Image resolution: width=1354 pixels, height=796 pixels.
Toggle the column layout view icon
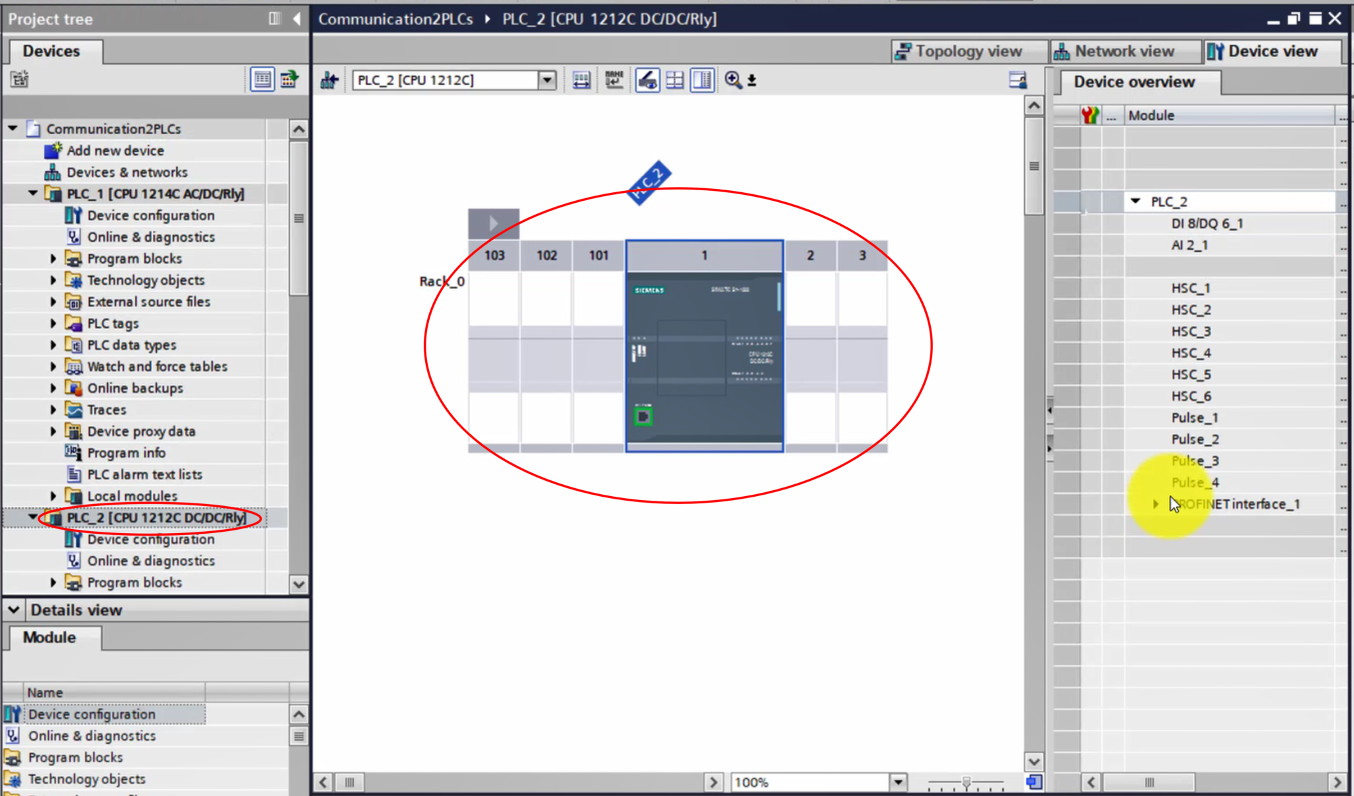702,81
